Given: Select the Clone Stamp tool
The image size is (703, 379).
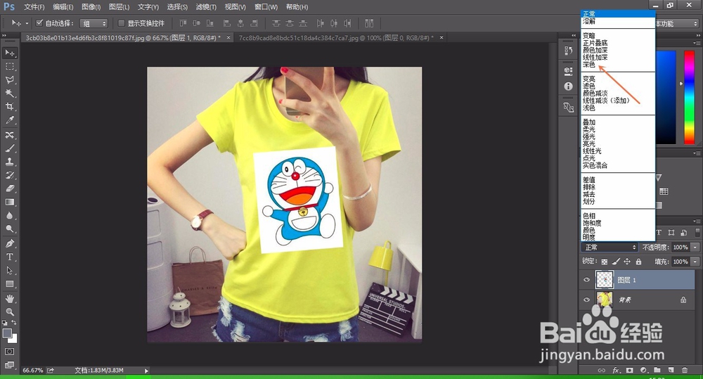Looking at the screenshot, I should click(x=9, y=162).
